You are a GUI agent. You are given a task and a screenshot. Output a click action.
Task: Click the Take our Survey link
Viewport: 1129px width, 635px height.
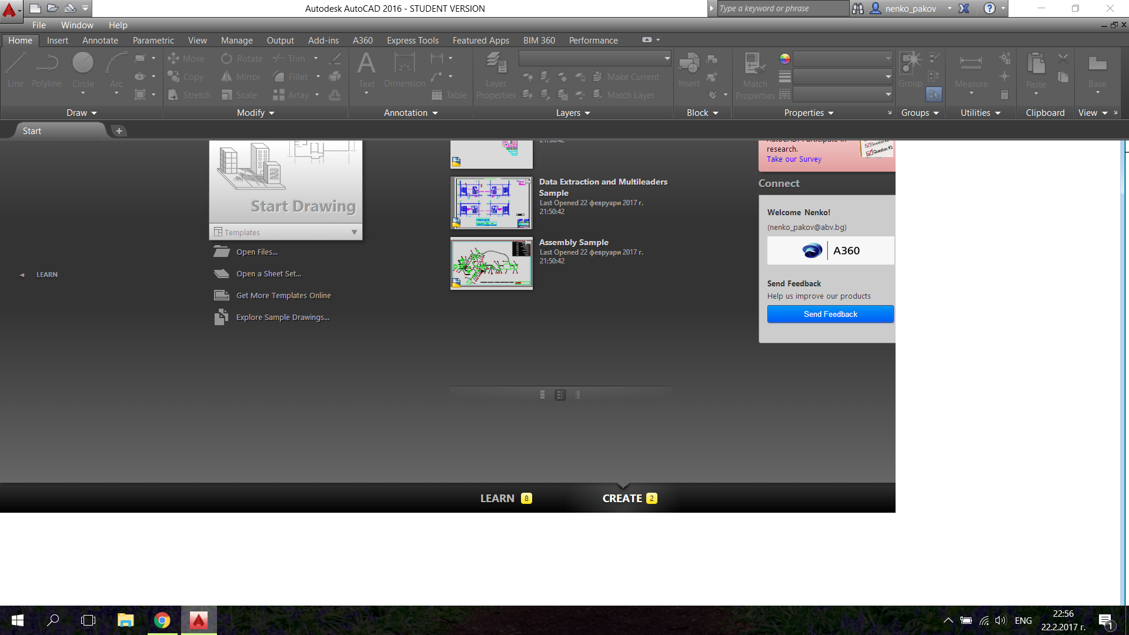pos(794,159)
